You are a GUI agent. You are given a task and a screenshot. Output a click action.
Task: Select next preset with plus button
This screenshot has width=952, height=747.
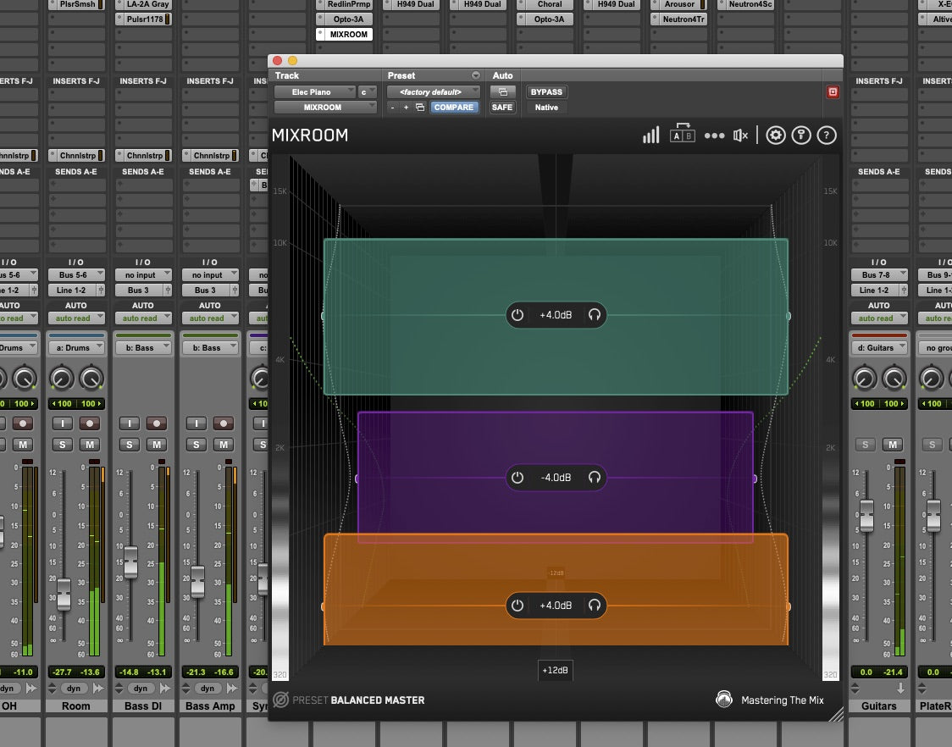(x=407, y=108)
